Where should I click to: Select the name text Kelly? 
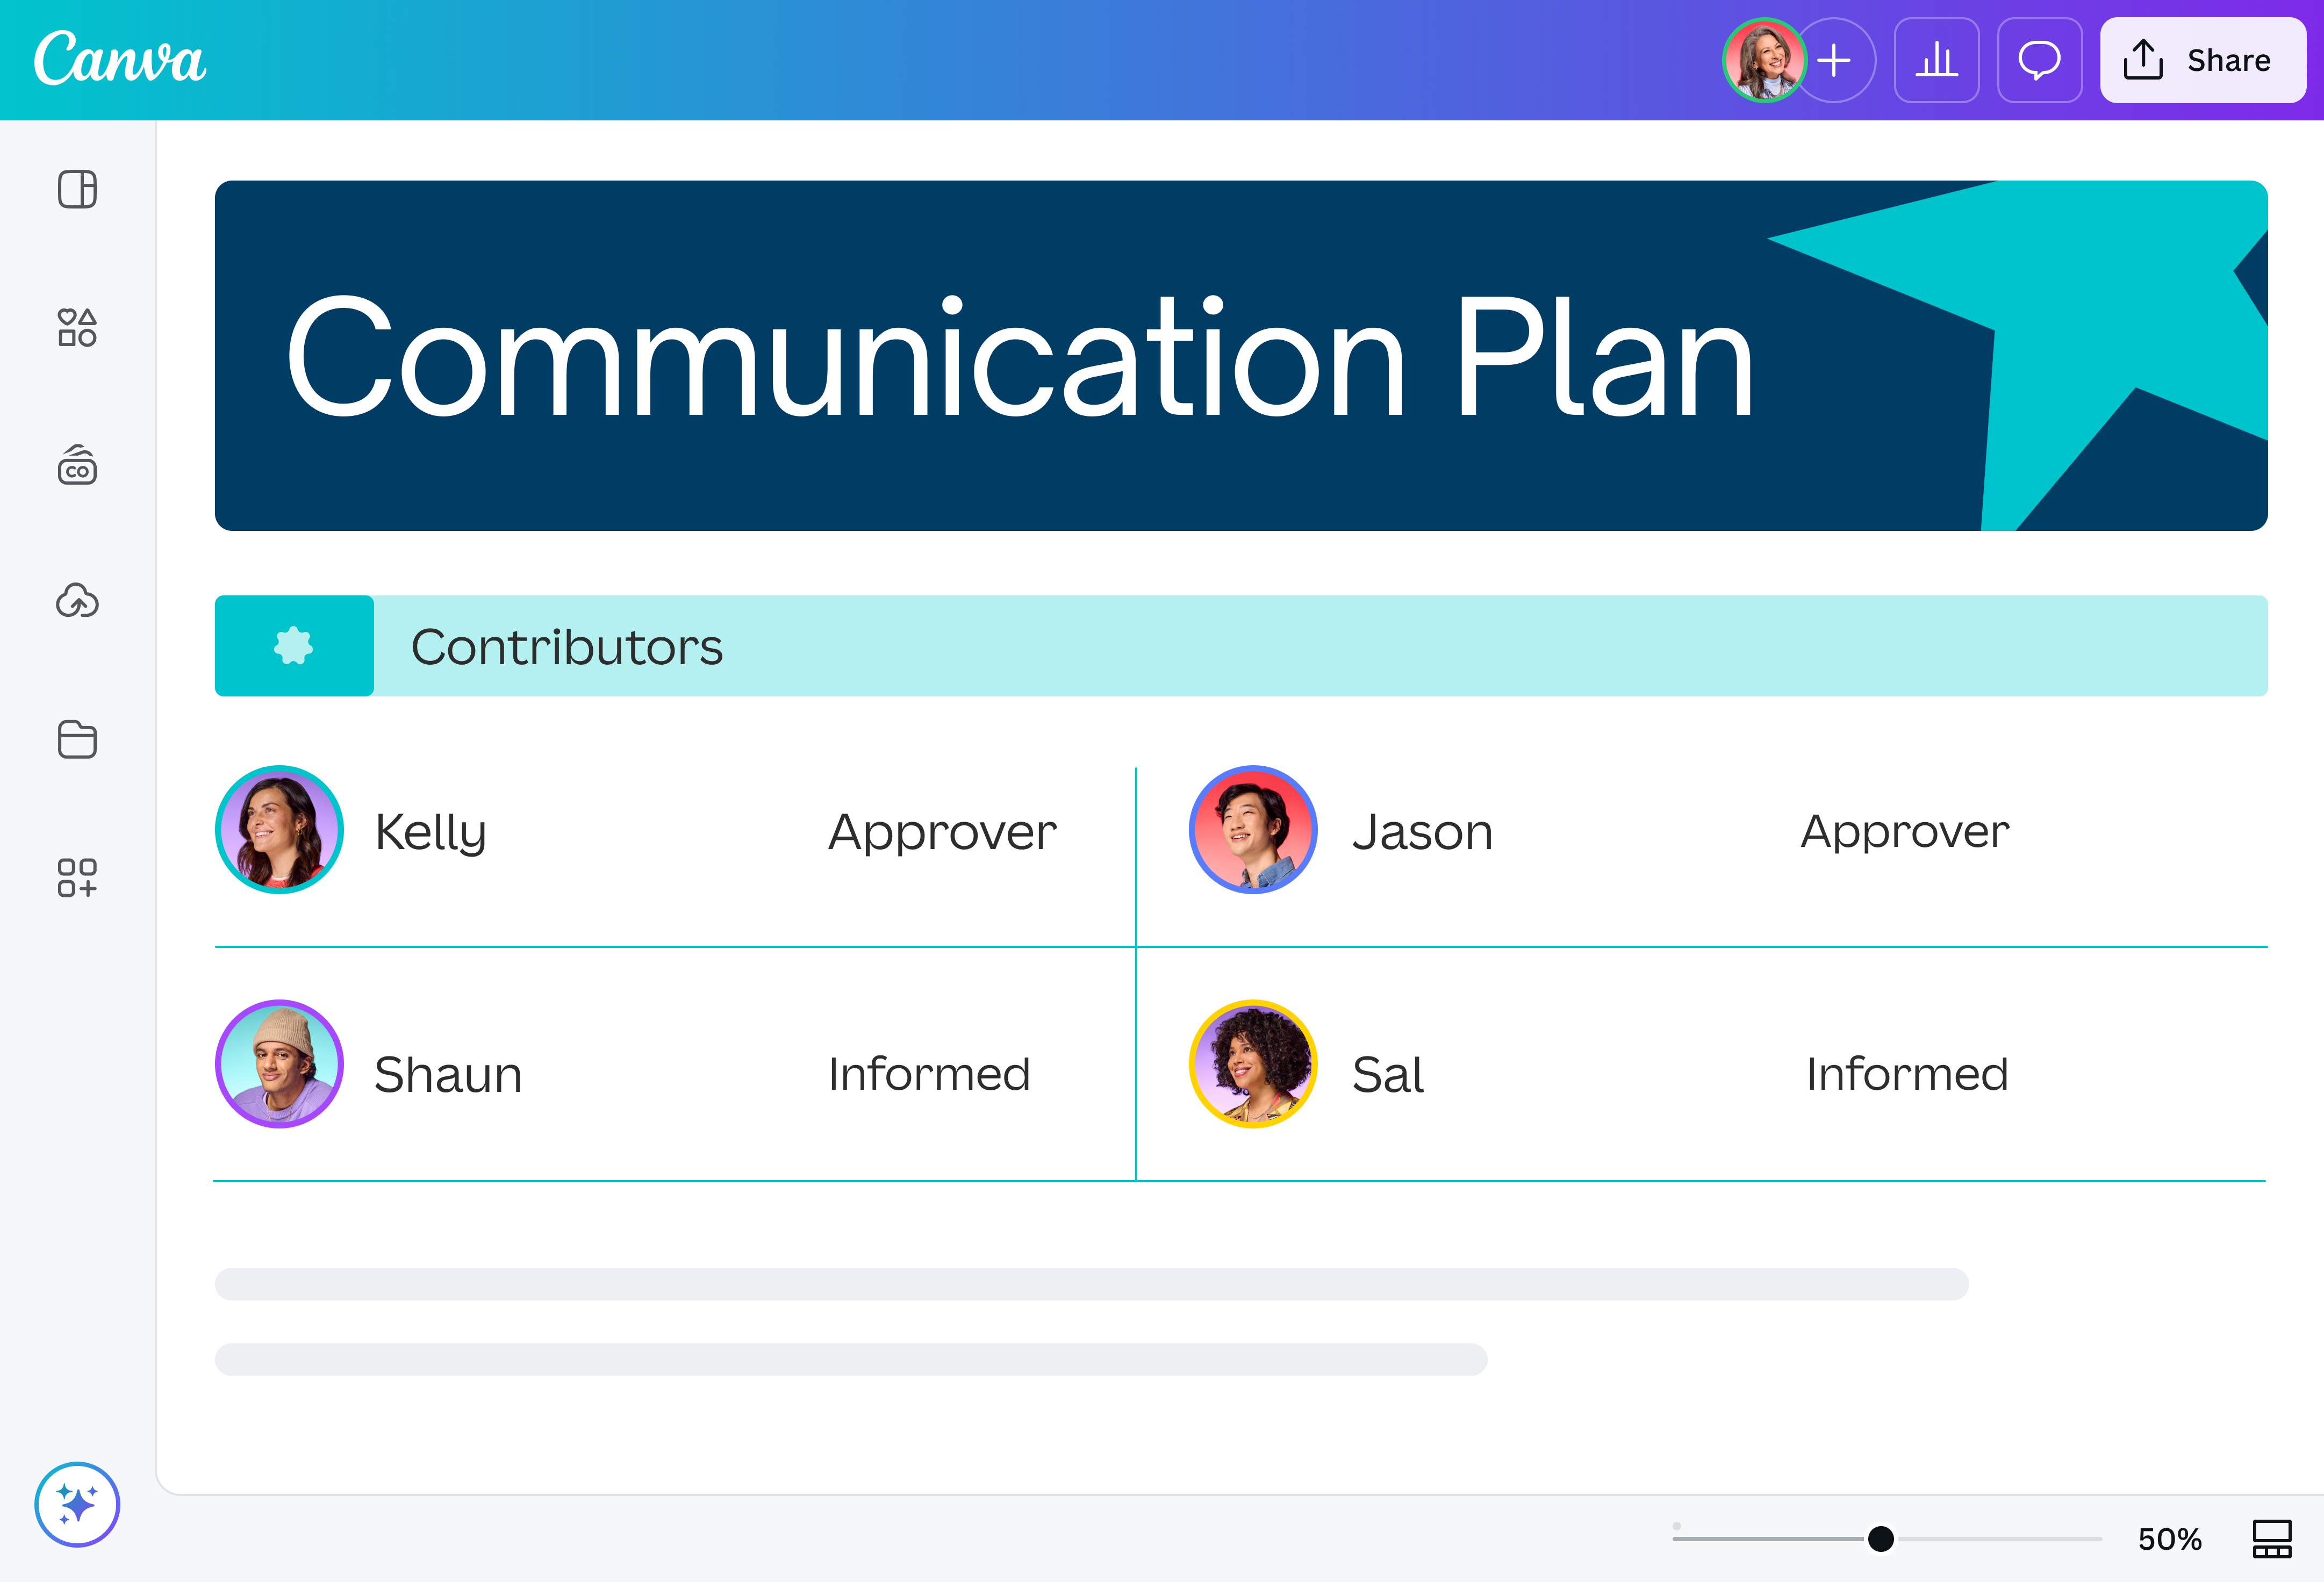tap(431, 834)
